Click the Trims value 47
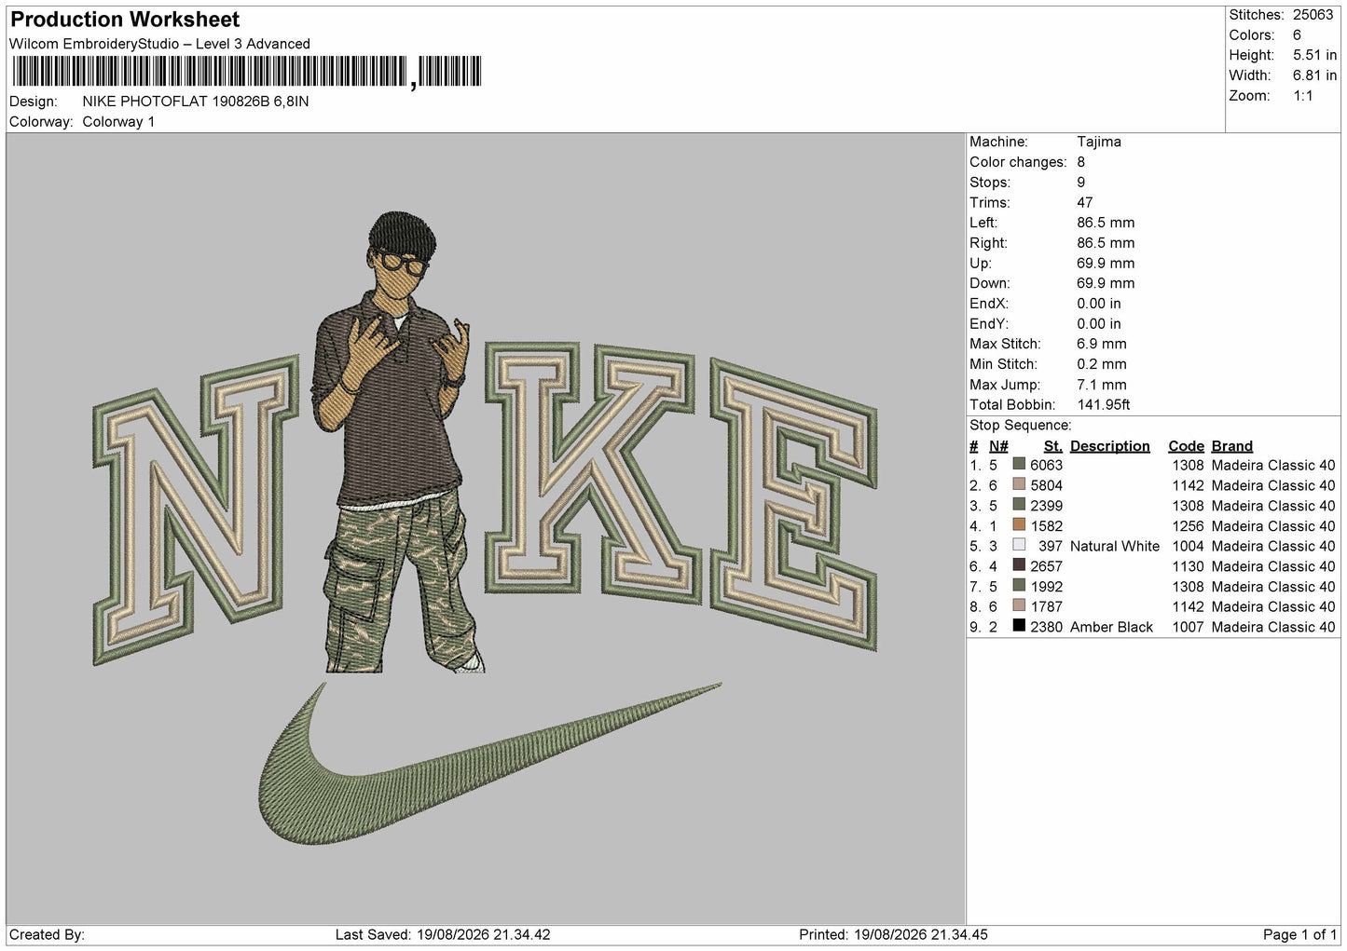Image resolution: width=1347 pixels, height=951 pixels. (1085, 202)
